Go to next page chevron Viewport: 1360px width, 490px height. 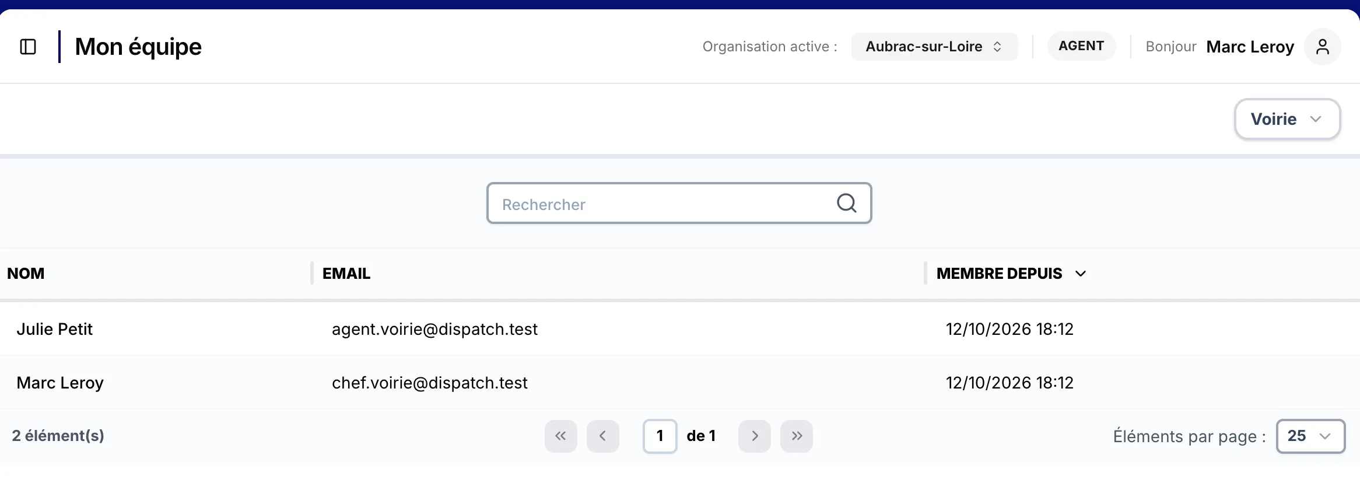pyautogui.click(x=755, y=436)
